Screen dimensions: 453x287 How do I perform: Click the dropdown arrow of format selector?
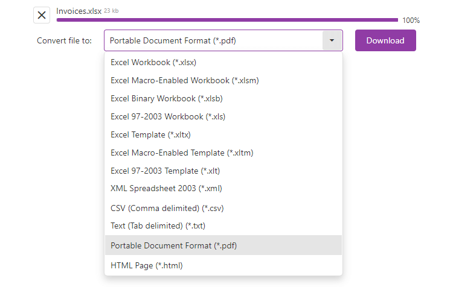[332, 41]
